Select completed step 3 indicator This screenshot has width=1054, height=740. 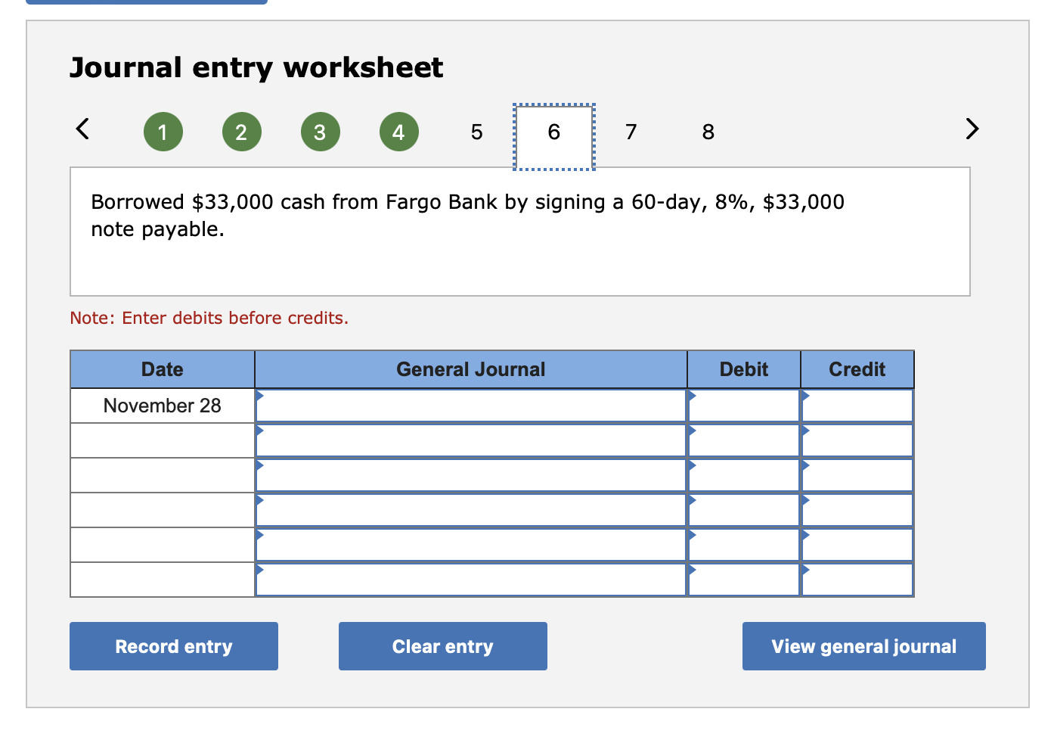[320, 131]
